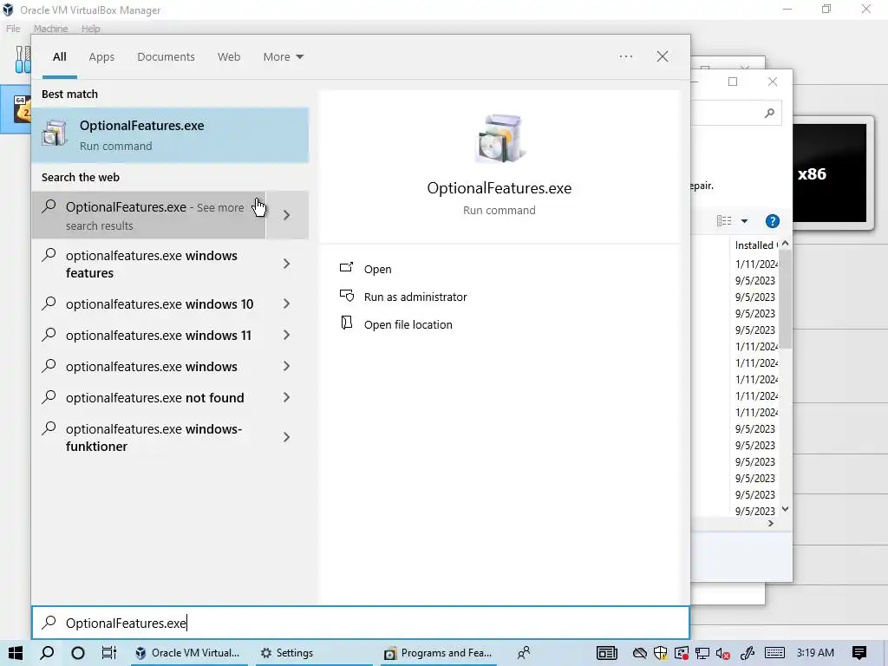The width and height of the screenshot is (888, 666).
Task: Expand arrow for OptionalFeatures.exe web result
Action: click(x=287, y=215)
